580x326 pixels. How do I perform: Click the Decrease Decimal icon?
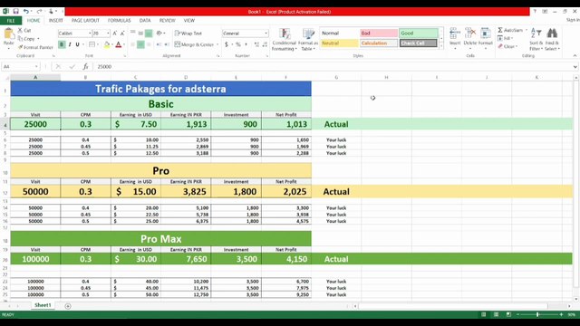click(265, 44)
